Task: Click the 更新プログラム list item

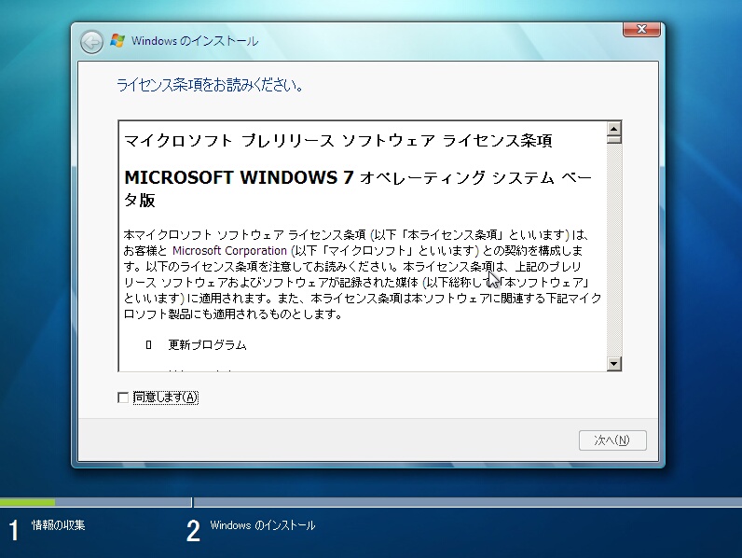Action: point(207,345)
